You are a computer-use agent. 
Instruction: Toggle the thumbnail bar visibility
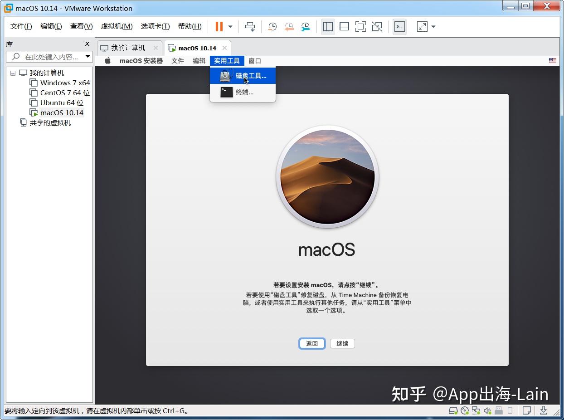coord(344,27)
